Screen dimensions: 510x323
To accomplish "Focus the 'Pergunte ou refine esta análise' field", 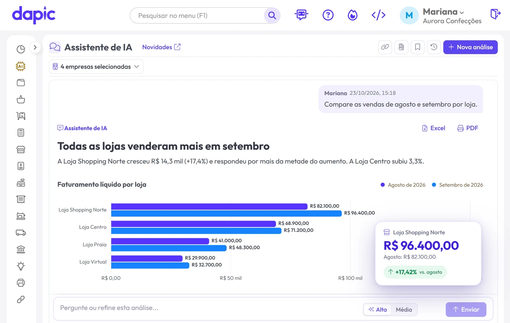I will click(207, 308).
